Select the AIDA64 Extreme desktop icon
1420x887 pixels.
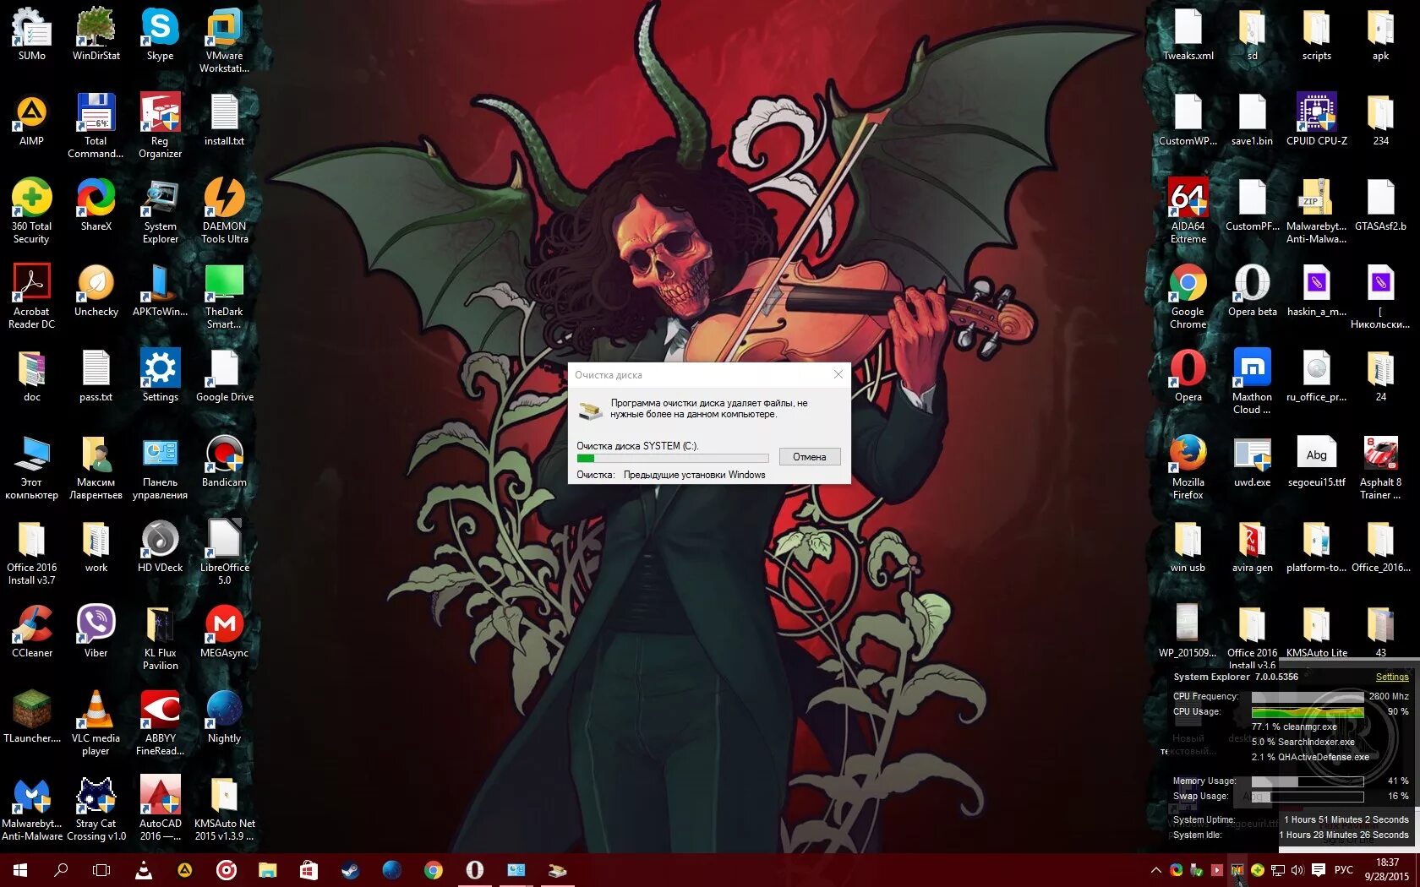(1188, 211)
